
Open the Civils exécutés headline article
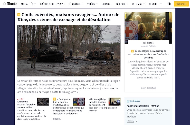click(x=69, y=17)
